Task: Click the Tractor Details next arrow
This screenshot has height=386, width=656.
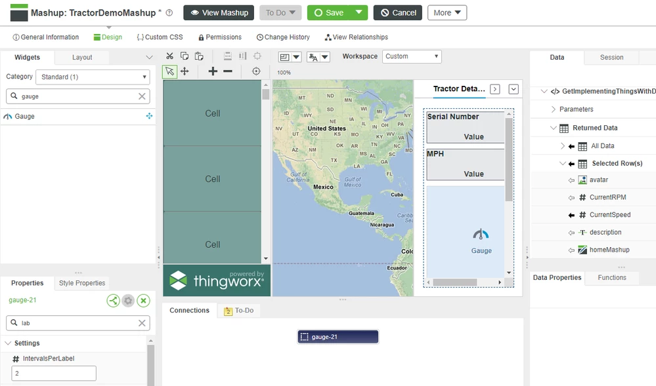Action: pyautogui.click(x=495, y=89)
